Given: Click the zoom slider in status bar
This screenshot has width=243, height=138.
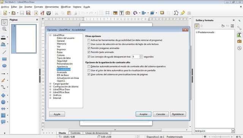Looking at the screenshot, I should (x=221, y=136).
